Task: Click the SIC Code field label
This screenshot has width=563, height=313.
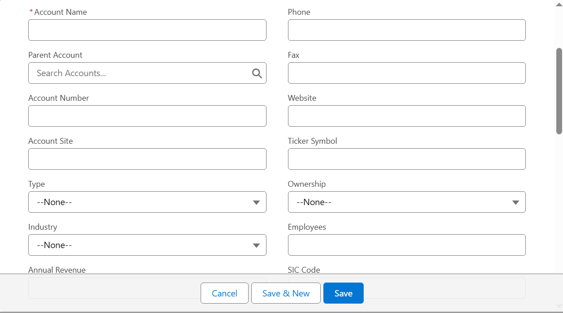Action: point(304,270)
